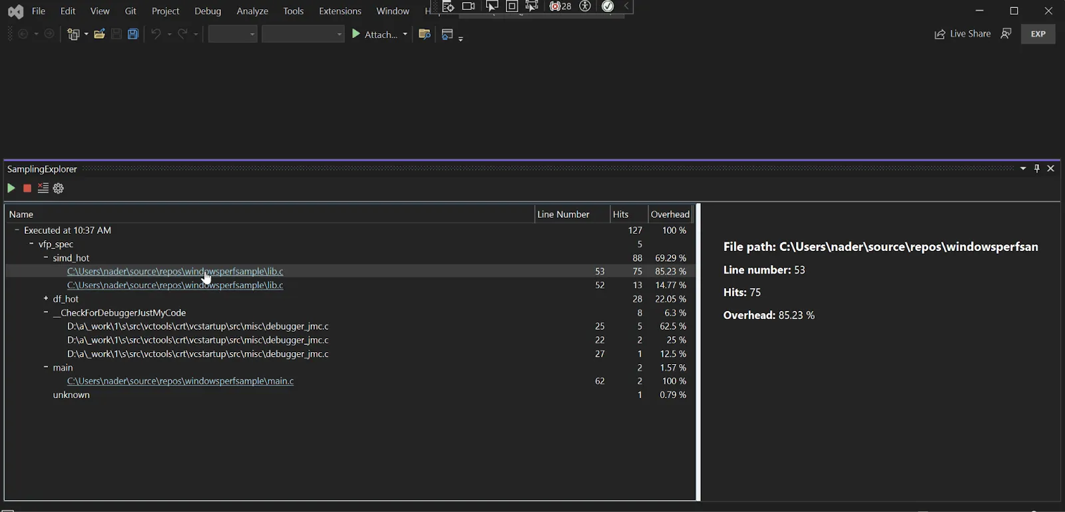Image resolution: width=1065 pixels, height=512 pixels.
Task: Collapse the simd_hot tree node
Action: point(46,258)
